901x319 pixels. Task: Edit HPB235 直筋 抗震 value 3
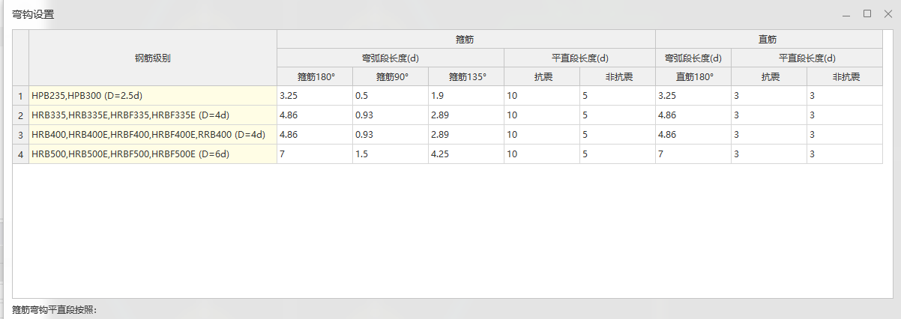pos(769,96)
